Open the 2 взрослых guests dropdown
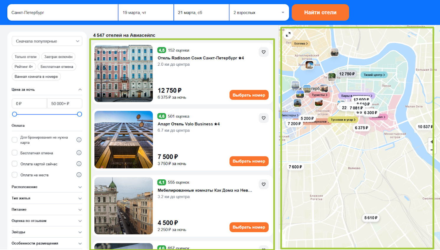Viewport: 440px width, 250px height. coord(259,13)
